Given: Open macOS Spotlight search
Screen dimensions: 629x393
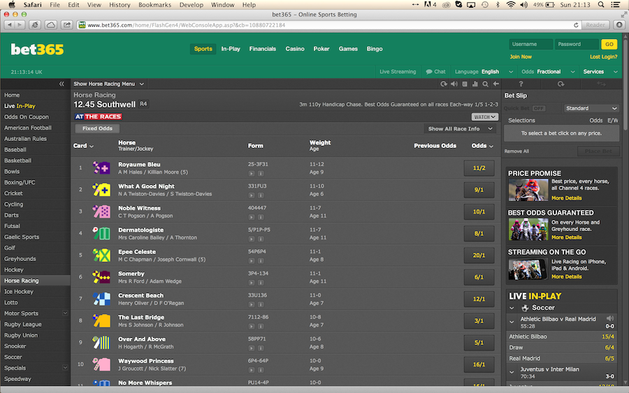Looking at the screenshot, I should click(601, 5).
